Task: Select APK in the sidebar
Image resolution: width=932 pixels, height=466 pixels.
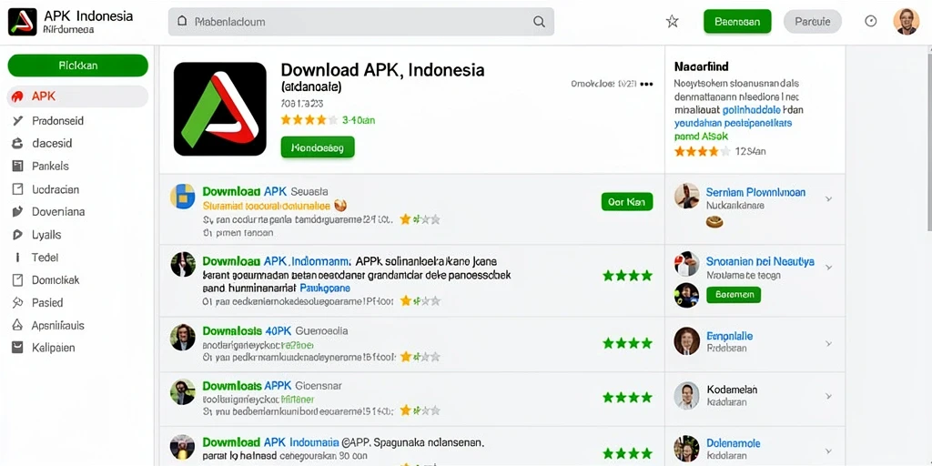Action: tap(77, 96)
